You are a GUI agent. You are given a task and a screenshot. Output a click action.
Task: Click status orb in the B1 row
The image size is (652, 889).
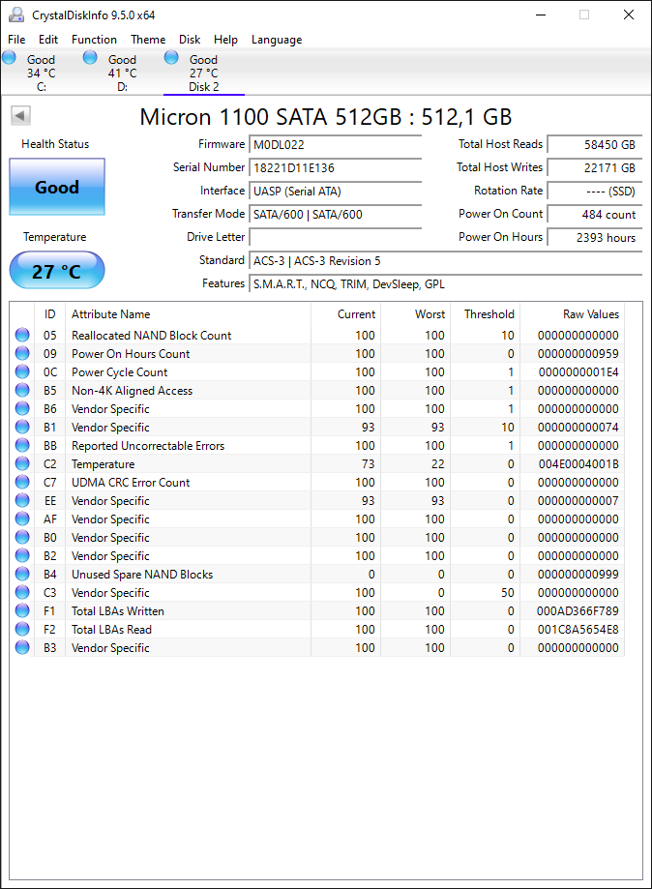22,427
